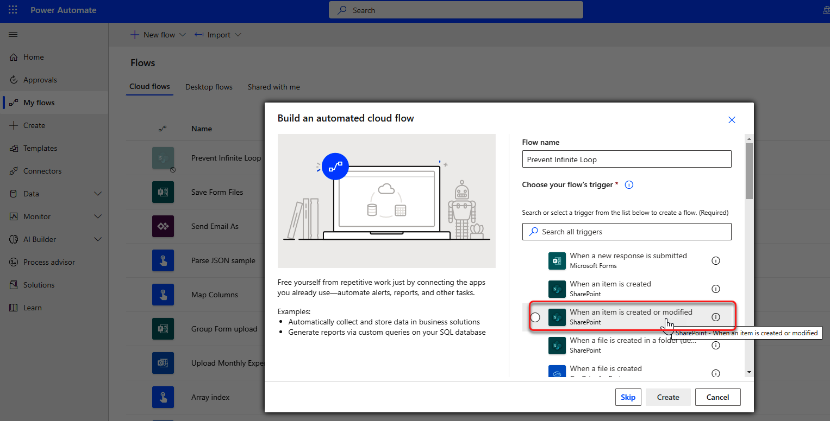
Task: Switch to Desktop flows tab
Action: tap(209, 87)
